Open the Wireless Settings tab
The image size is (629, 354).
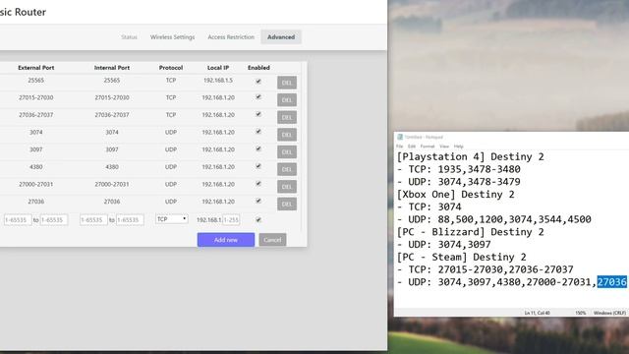(173, 37)
